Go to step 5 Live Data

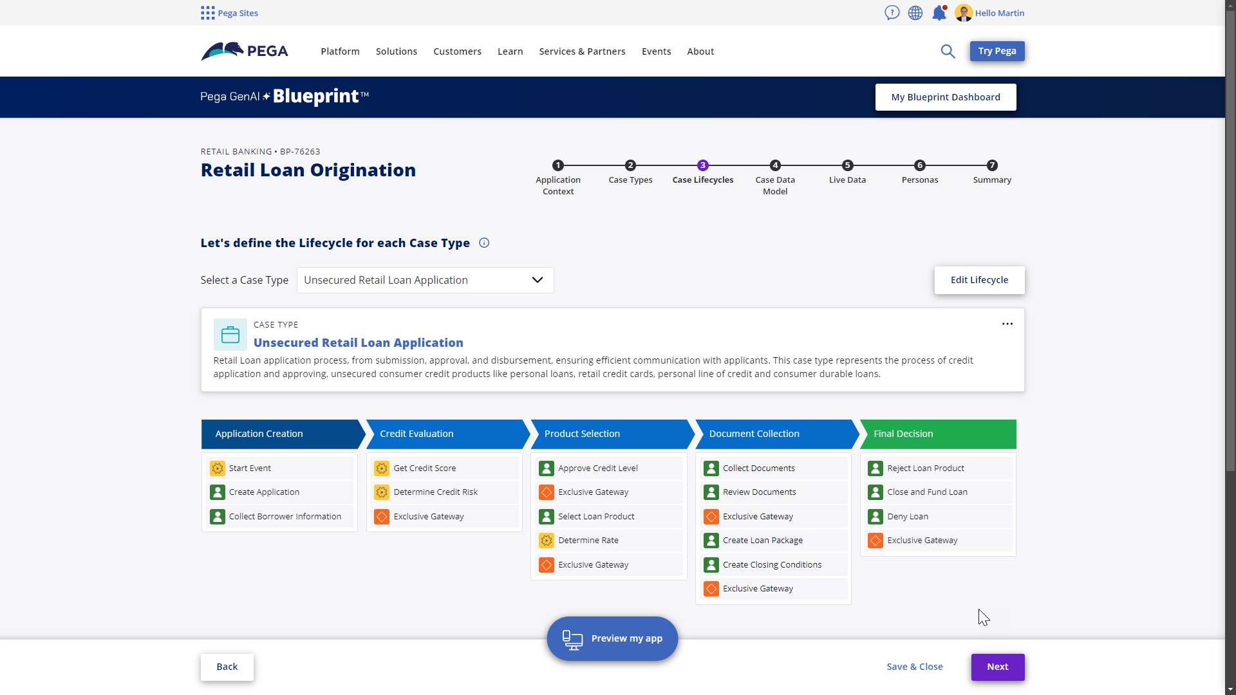coord(847,172)
